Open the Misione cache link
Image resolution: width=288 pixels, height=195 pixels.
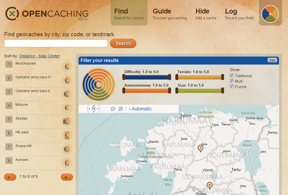(x=22, y=105)
